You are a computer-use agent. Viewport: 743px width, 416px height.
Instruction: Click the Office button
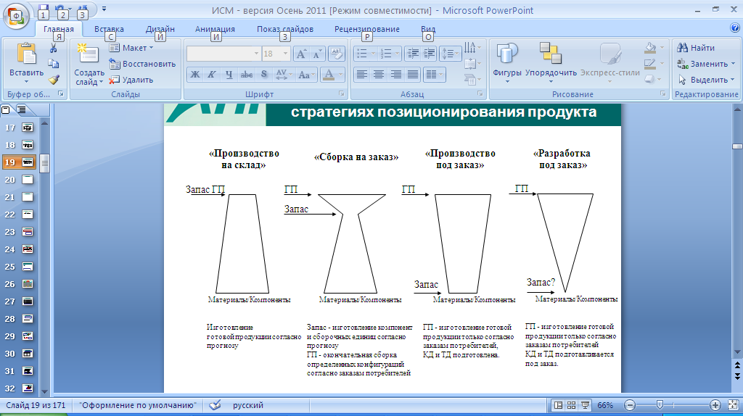(x=16, y=16)
